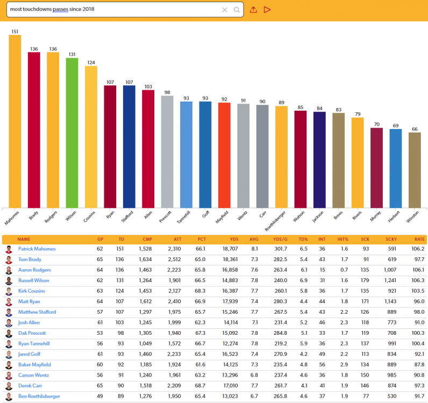Viewport: 428px width, 403px height.
Task: Click the share/export icon beside the search box
Action: click(254, 10)
